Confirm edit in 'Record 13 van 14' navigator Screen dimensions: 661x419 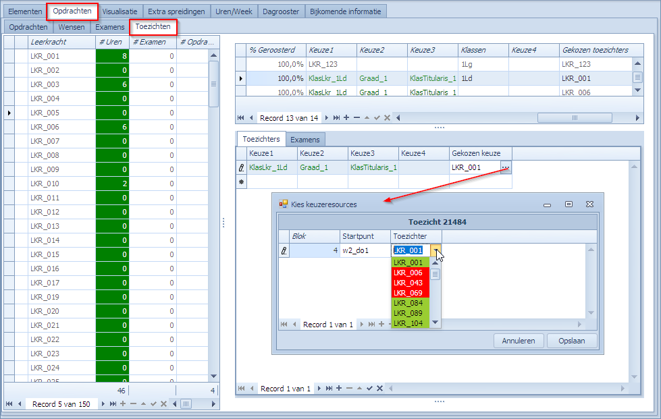pyautogui.click(x=377, y=118)
